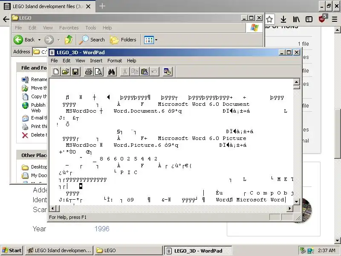Click WordPad vertical scrollbar down arrow
The width and height of the screenshot is (341, 256).
click(x=297, y=201)
